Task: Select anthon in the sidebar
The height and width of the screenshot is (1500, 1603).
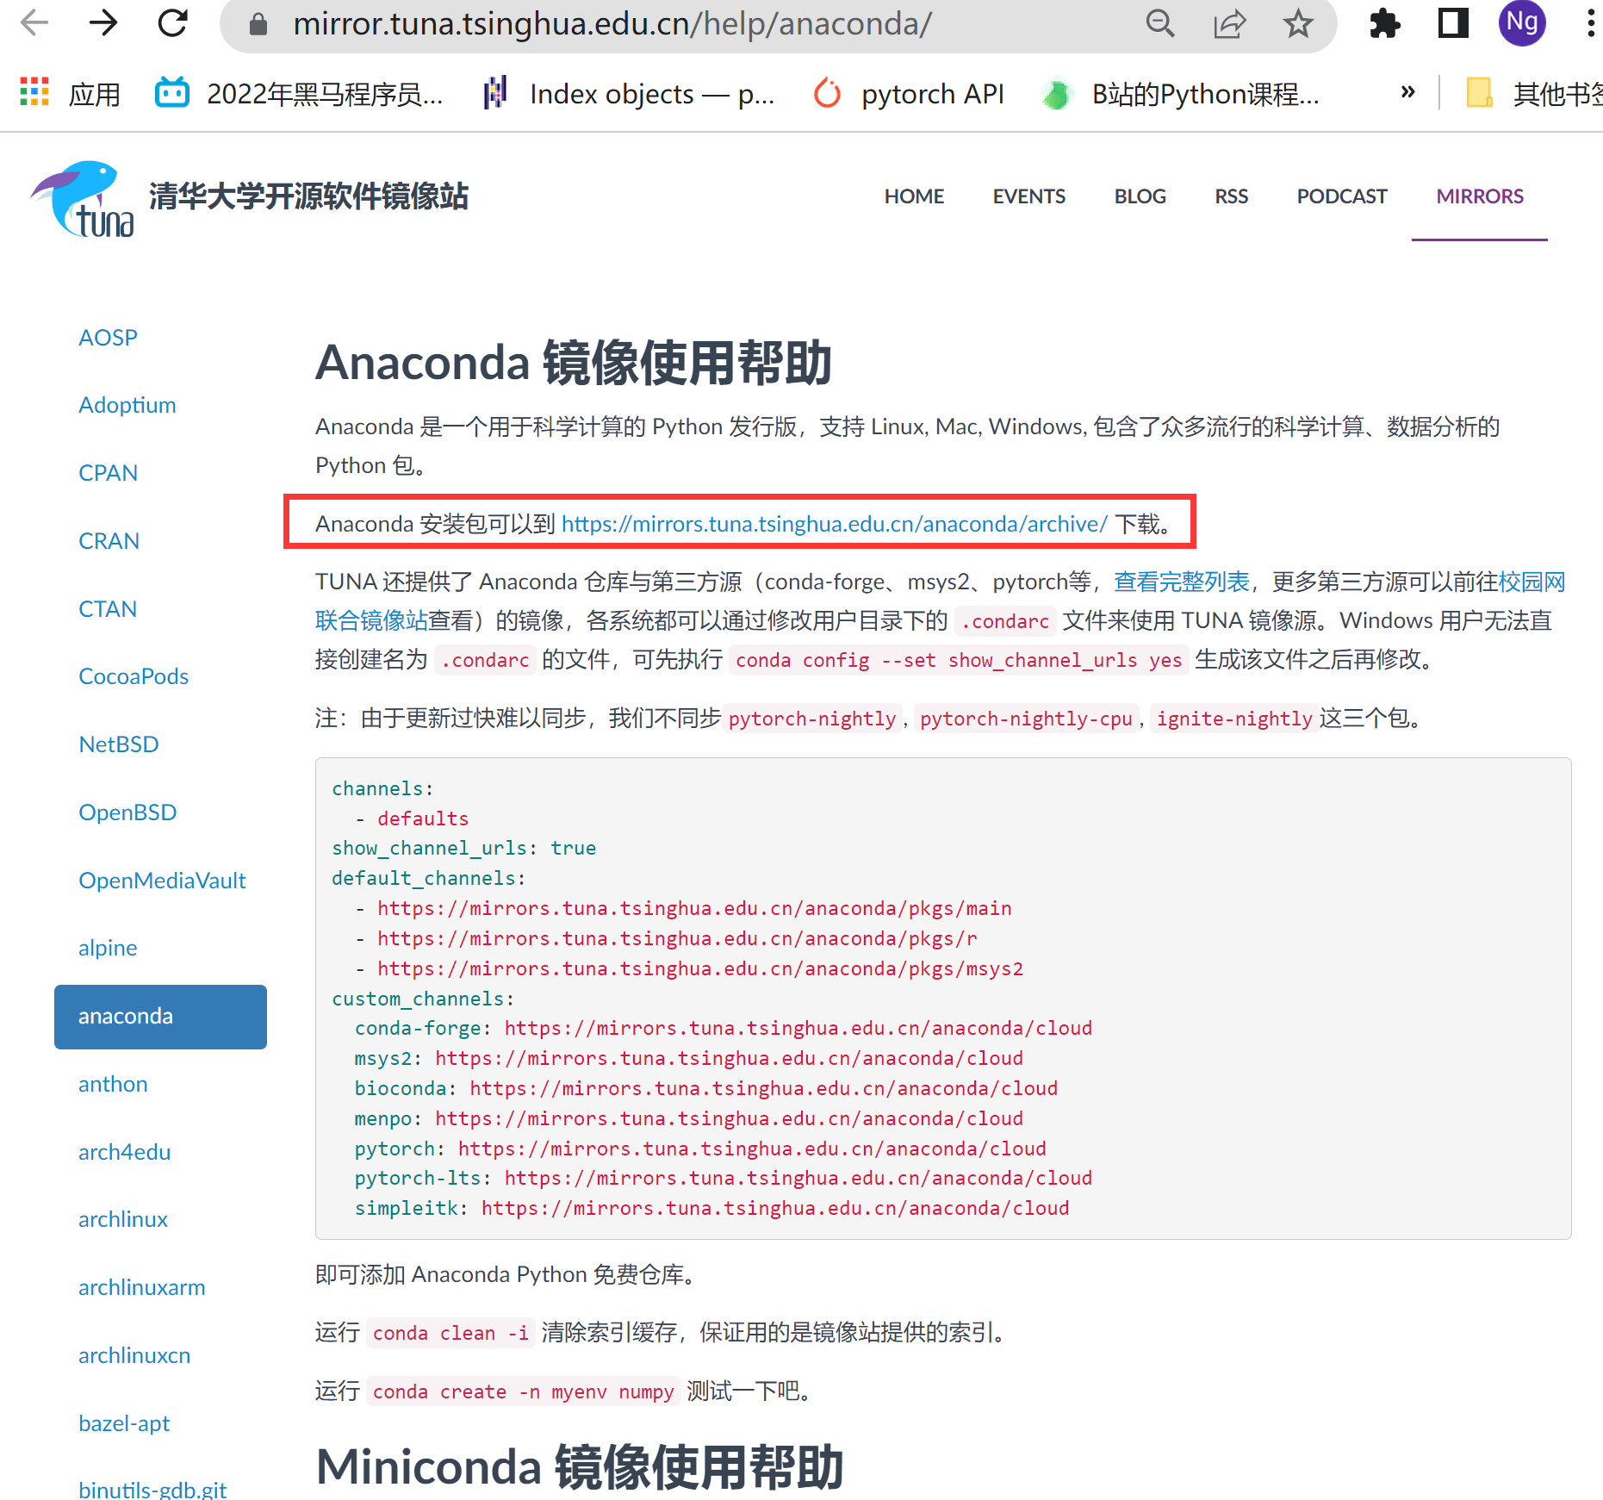Action: (x=113, y=1084)
